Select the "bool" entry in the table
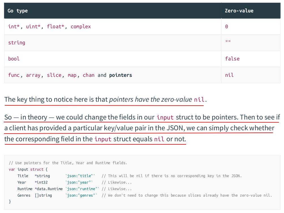284x213 pixels. click(14, 59)
